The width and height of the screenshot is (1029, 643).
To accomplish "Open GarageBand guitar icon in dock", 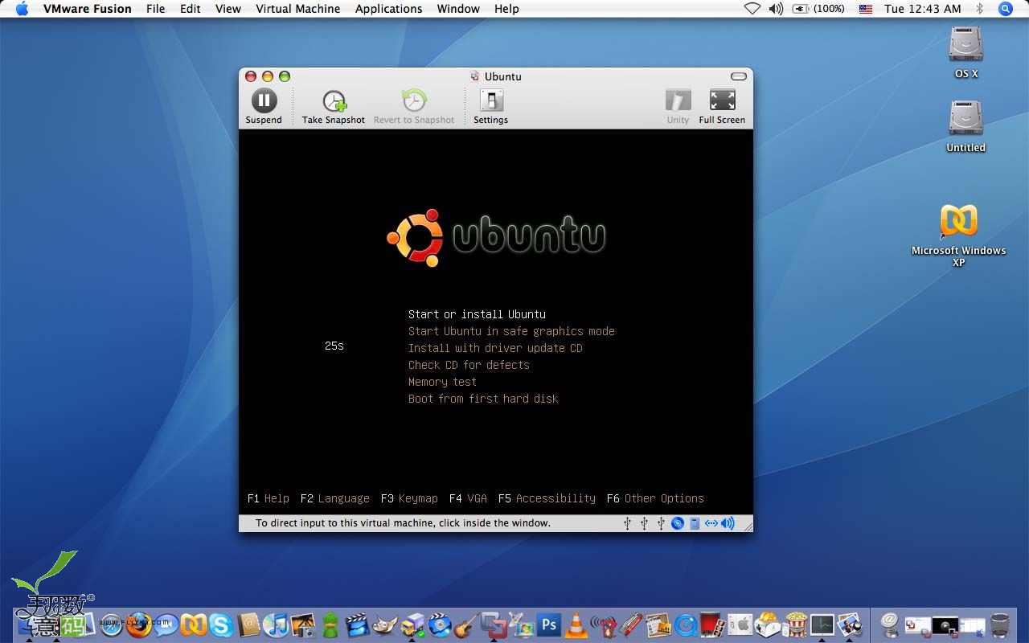I will (466, 625).
